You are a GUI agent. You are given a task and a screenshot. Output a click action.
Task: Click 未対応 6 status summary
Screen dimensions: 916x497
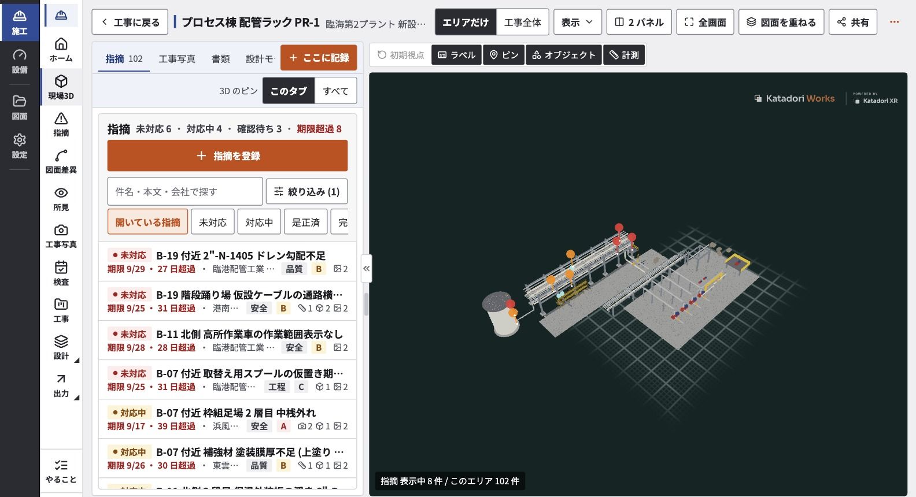(154, 129)
